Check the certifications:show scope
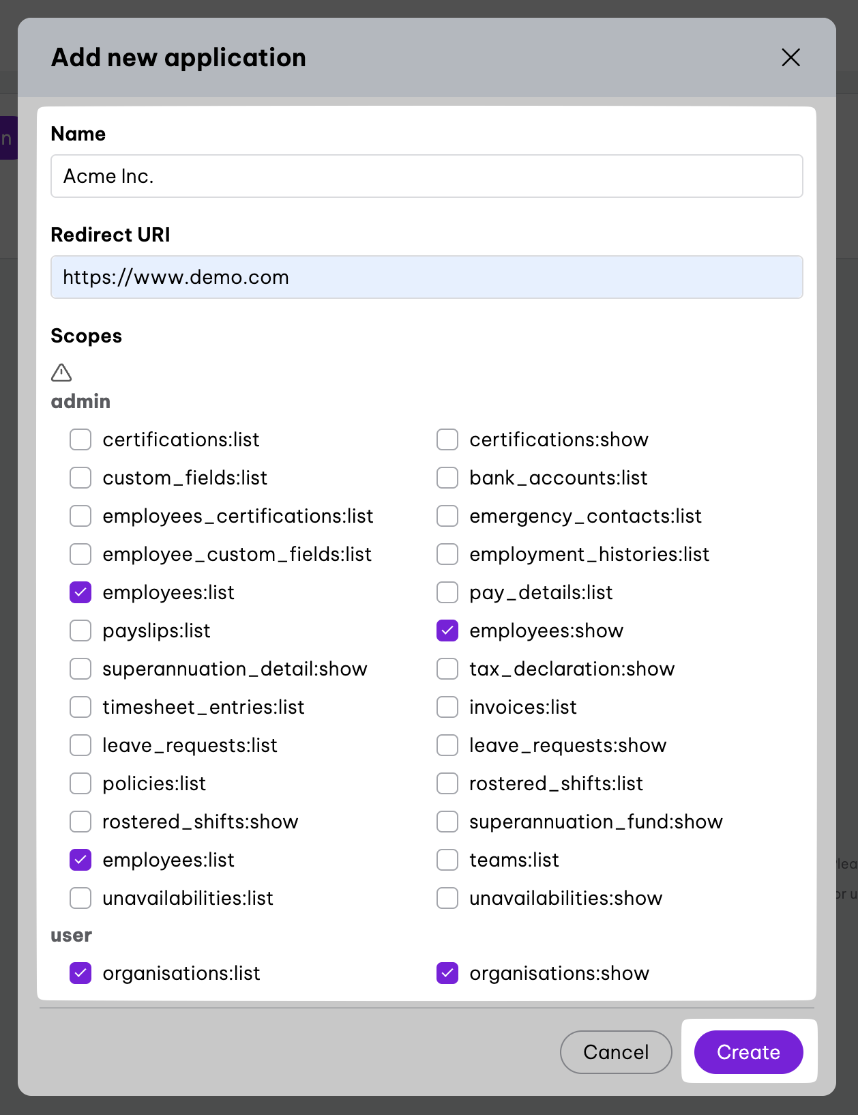 pos(447,439)
